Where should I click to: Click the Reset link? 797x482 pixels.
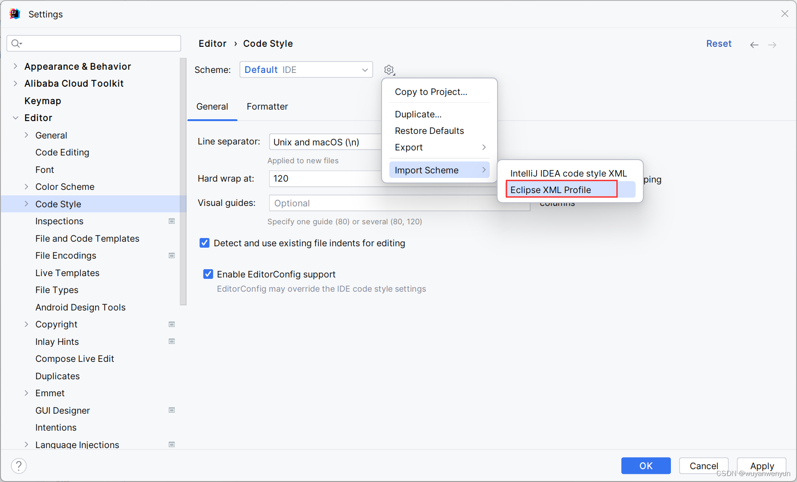719,44
